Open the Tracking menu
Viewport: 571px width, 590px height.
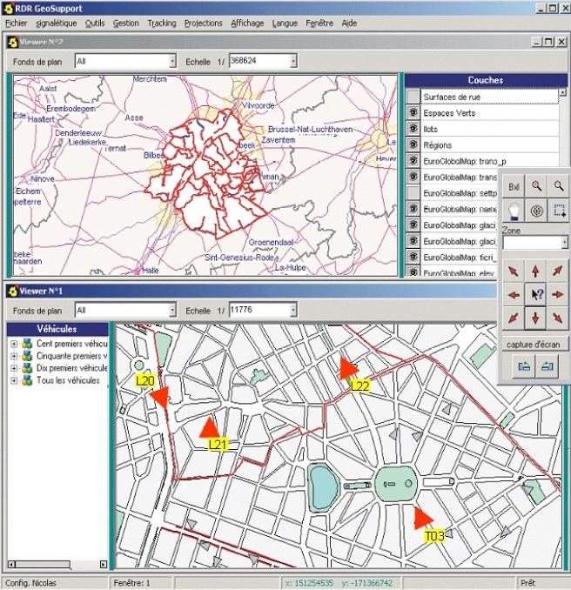[161, 23]
